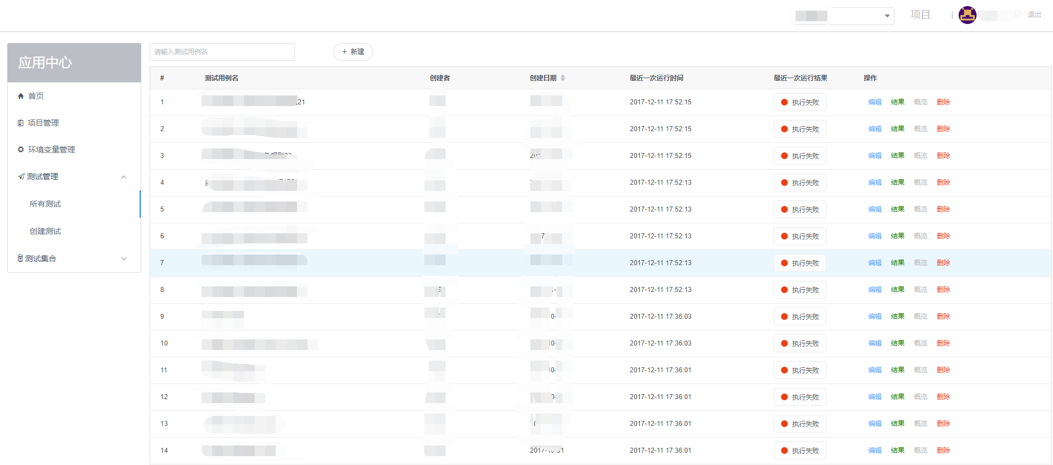This screenshot has width=1053, height=465.
Task: Collapse the 测试管理 submenu chevron
Action: (x=124, y=177)
